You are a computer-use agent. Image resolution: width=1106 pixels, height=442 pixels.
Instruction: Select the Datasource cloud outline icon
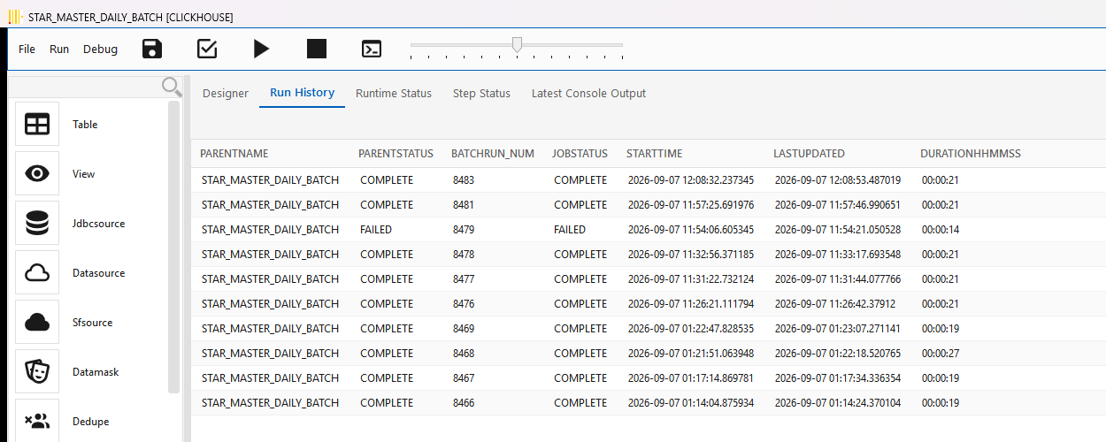click(x=37, y=273)
